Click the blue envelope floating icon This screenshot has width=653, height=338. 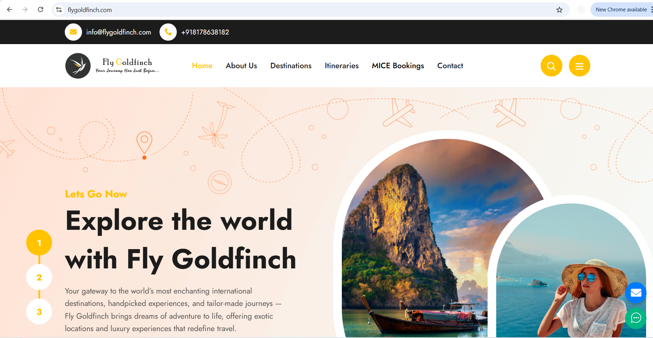pos(636,293)
